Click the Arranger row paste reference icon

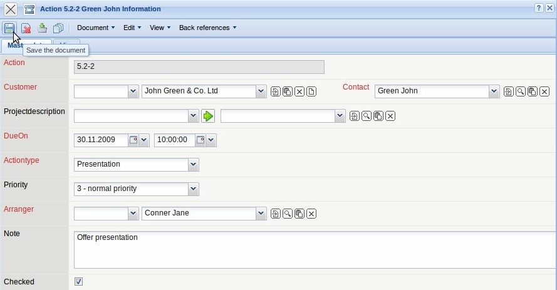(299, 214)
